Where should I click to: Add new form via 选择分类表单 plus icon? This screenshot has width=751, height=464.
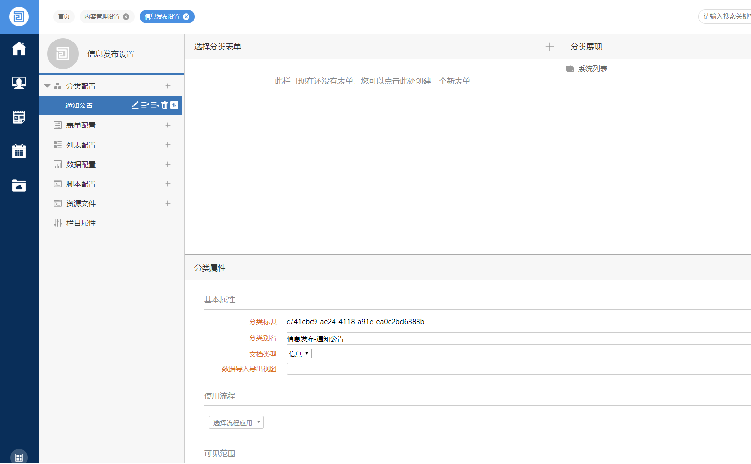click(550, 47)
